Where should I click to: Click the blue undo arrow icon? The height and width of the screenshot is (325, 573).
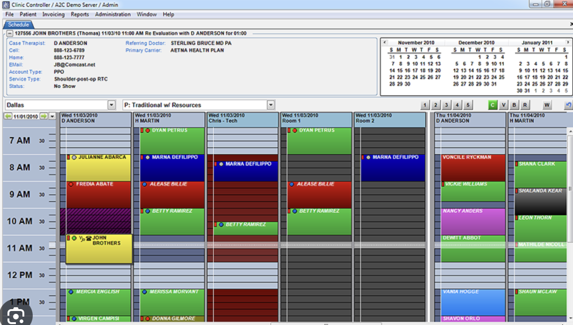(x=568, y=105)
